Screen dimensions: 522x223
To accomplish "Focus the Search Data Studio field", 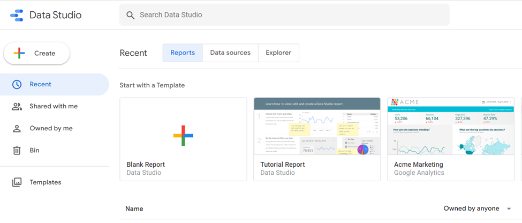I will (x=284, y=15).
